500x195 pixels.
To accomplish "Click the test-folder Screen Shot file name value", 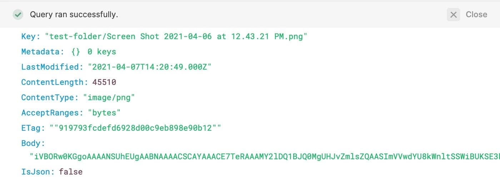I will 176,36.
